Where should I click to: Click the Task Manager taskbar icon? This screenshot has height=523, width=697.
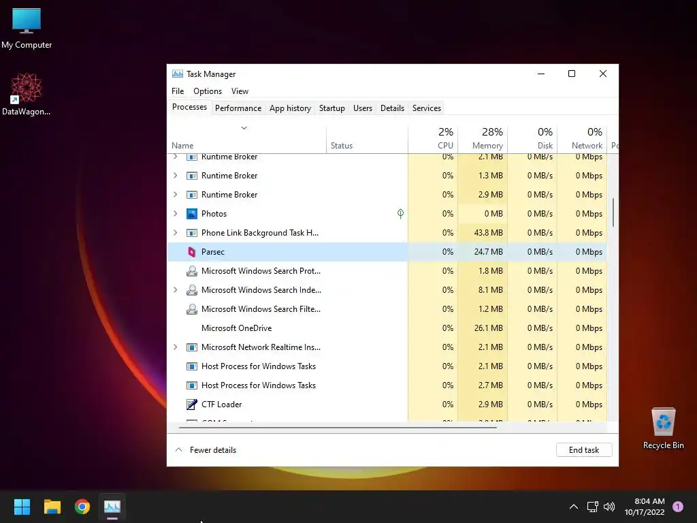pos(112,507)
